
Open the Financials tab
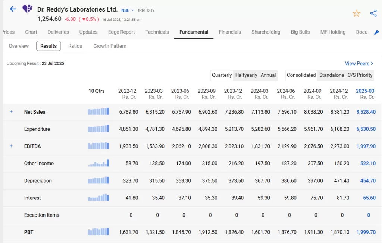230,32
